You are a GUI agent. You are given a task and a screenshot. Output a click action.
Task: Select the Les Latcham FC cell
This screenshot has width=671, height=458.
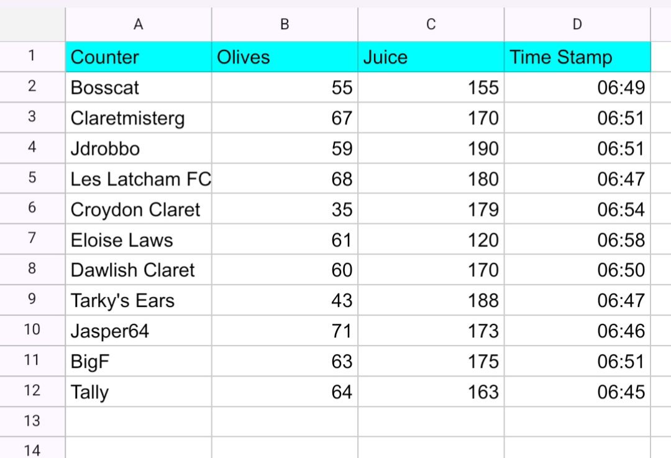click(x=138, y=179)
